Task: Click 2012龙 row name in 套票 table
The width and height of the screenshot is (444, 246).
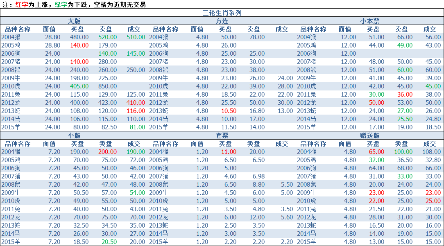Action: coord(159,217)
